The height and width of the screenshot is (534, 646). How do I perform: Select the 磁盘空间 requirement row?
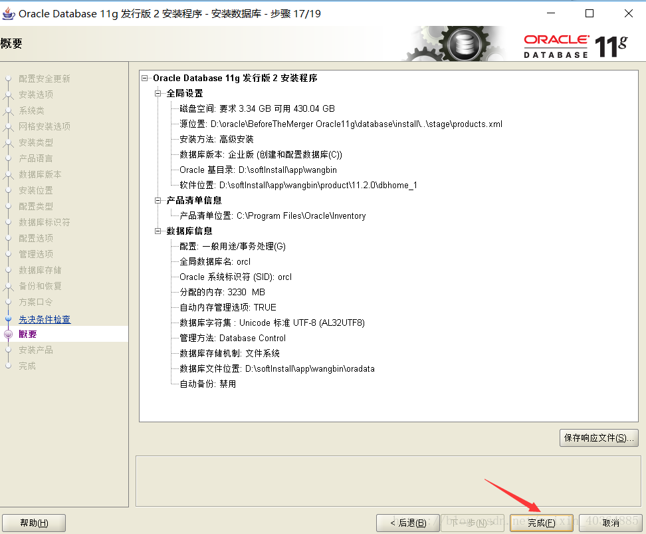pyautogui.click(x=257, y=108)
